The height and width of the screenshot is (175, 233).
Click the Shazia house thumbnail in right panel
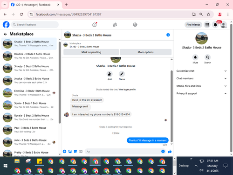coord(201,38)
